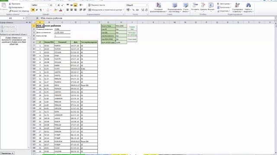Toggle underline formatting
The width and height of the screenshot is (277, 155).
40,10
